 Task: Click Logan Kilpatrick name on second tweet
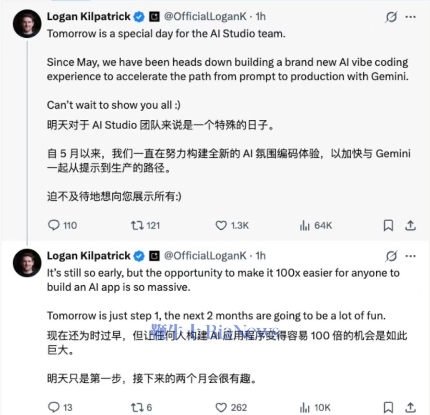click(88, 256)
